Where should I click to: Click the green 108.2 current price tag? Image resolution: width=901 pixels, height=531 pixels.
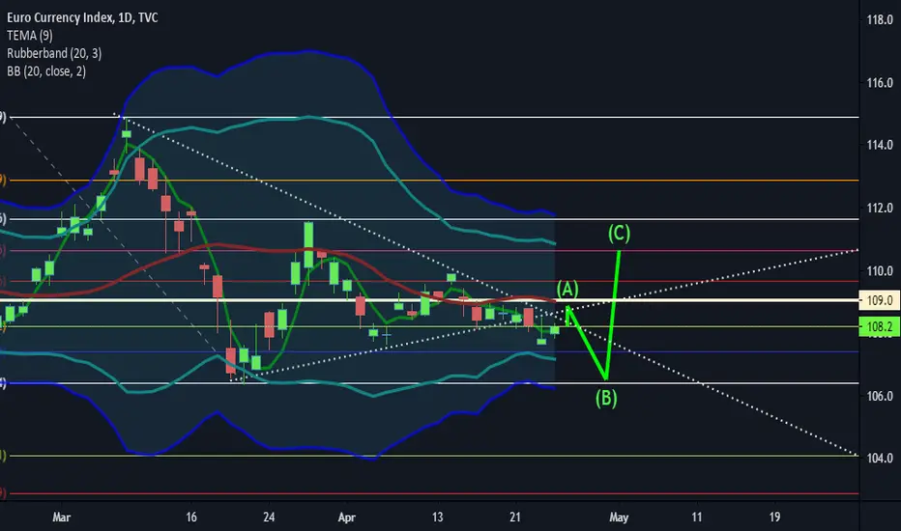point(879,326)
